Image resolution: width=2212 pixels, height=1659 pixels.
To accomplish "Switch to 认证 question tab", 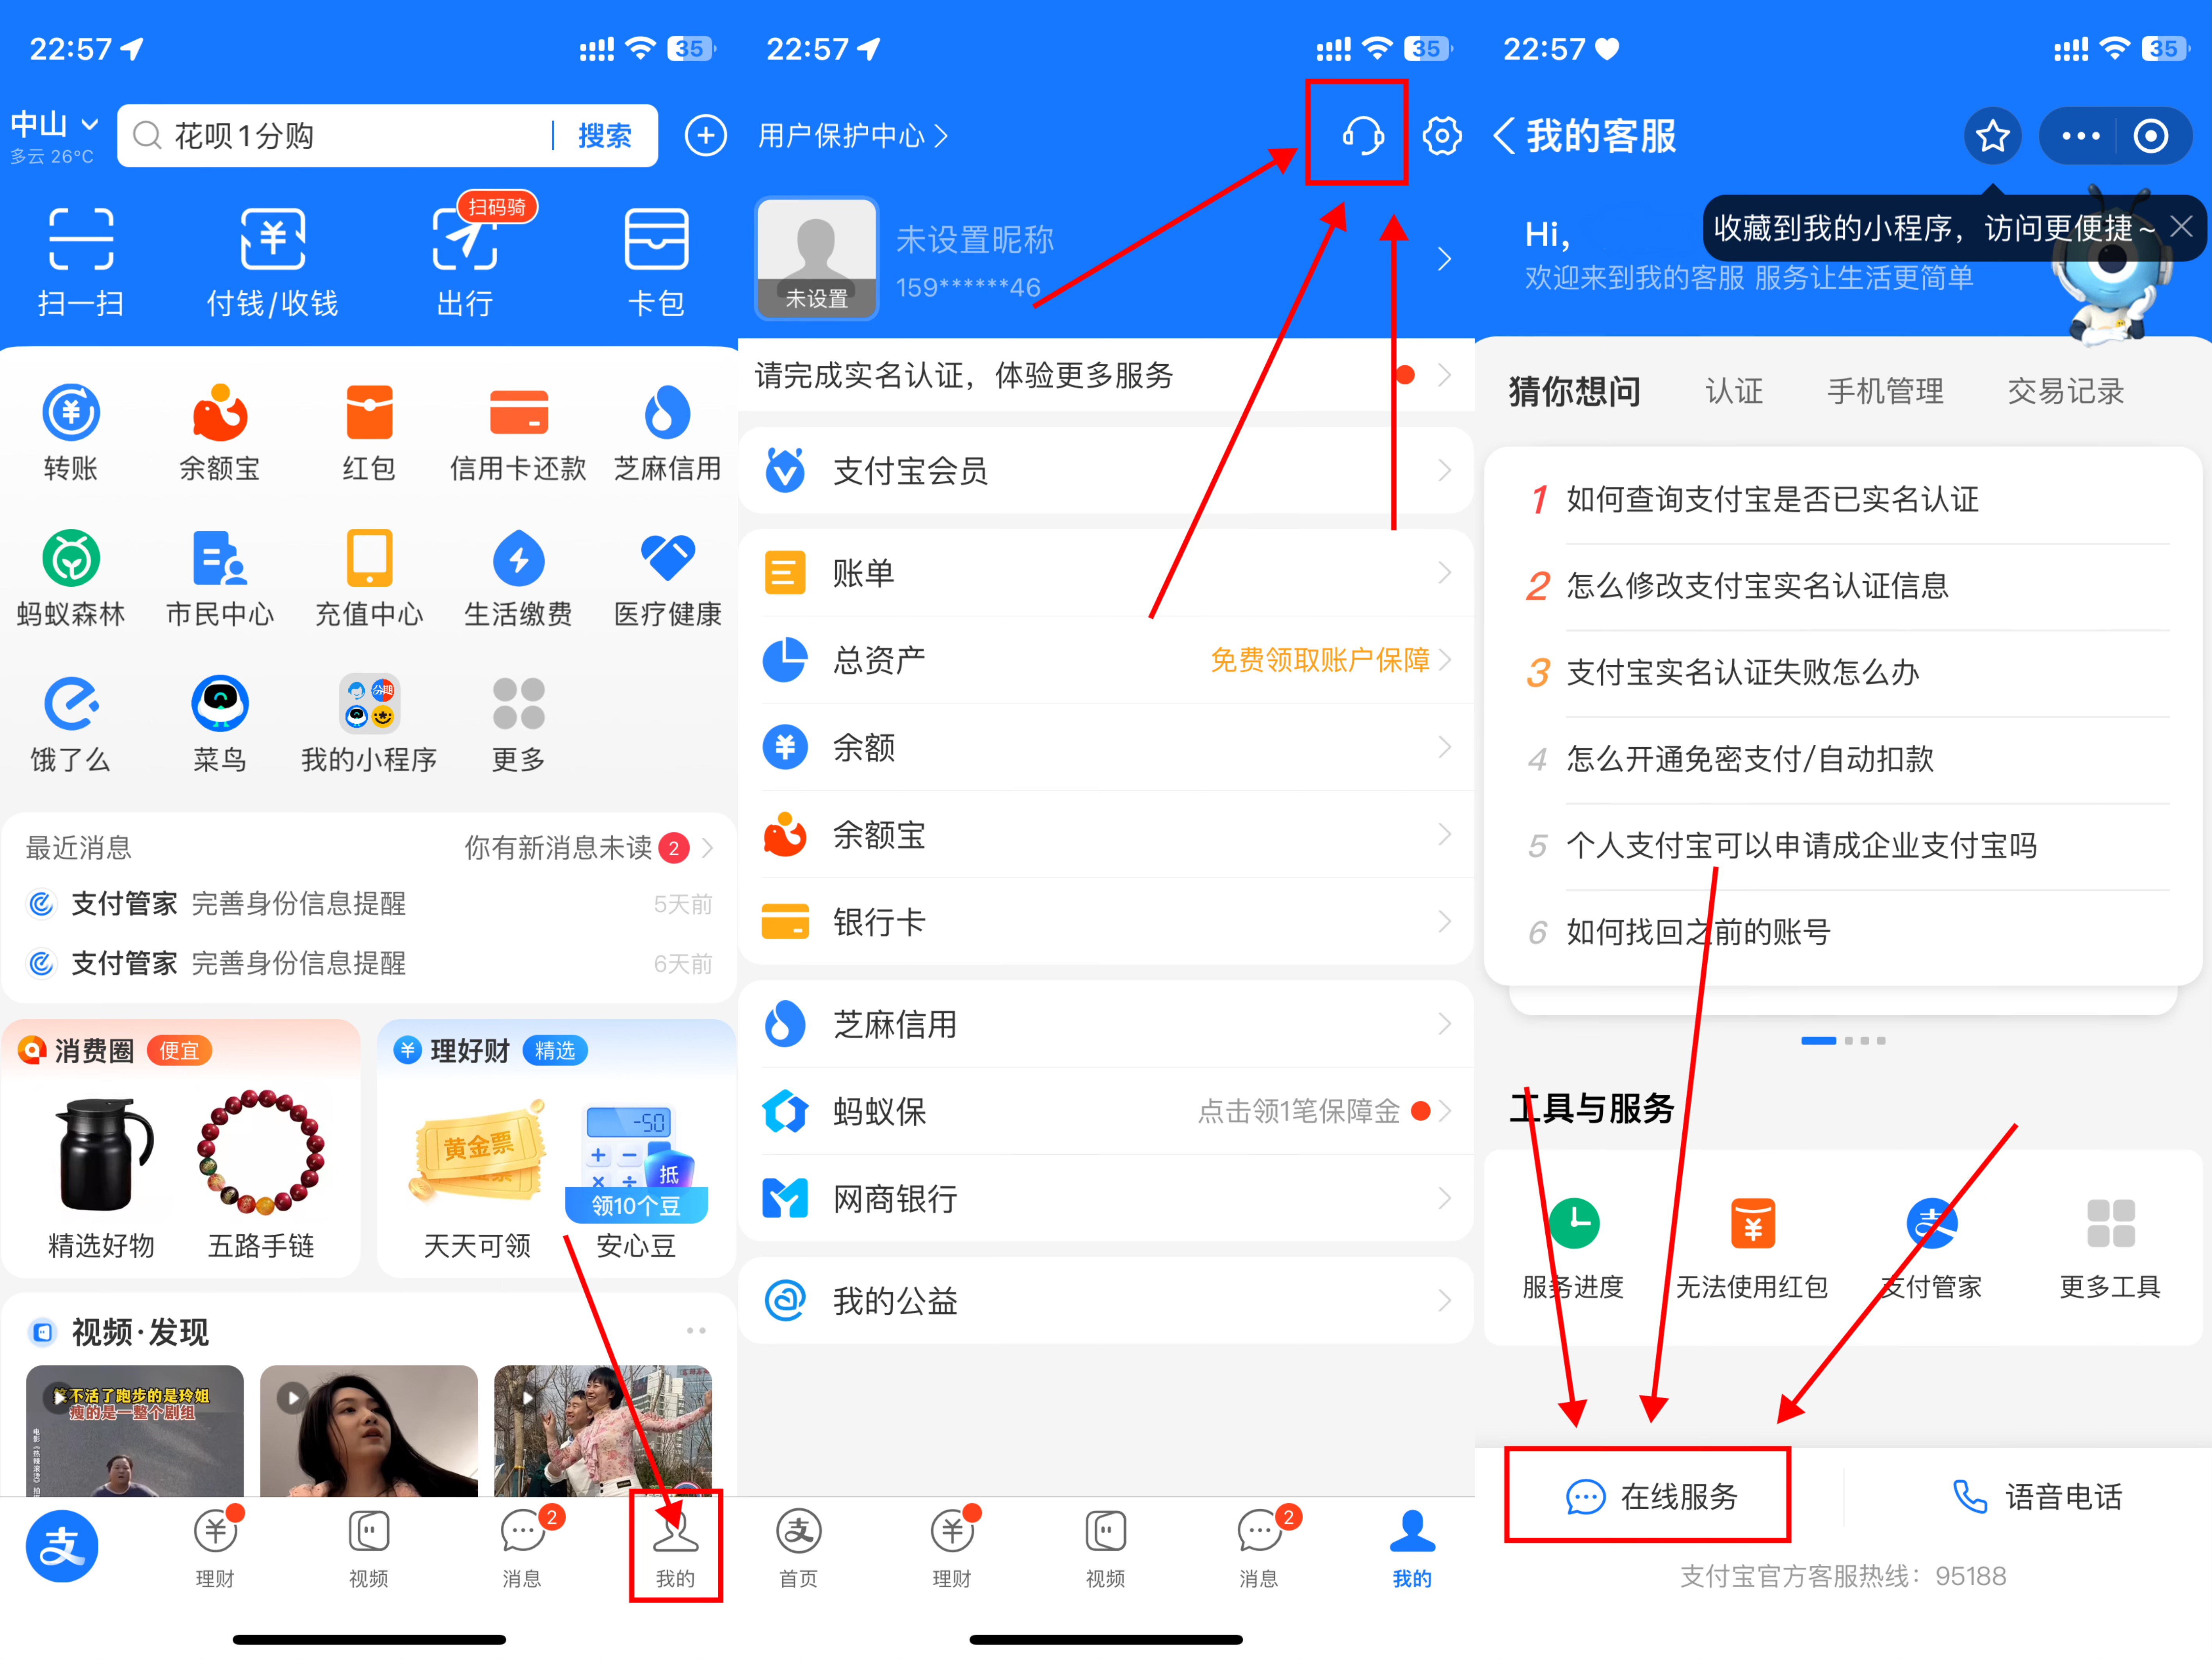I will click(1734, 391).
